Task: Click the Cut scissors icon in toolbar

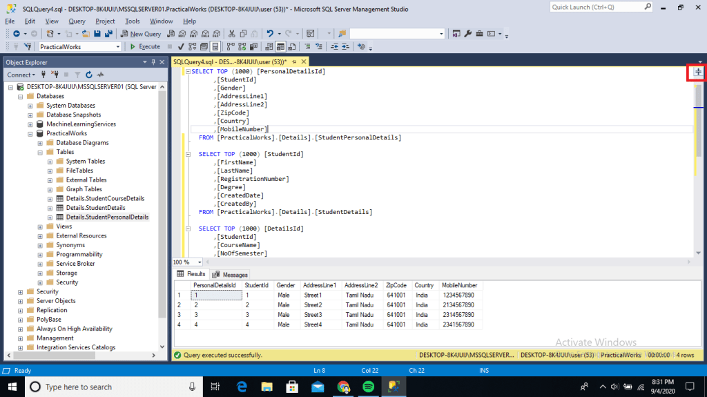Action: coord(232,33)
